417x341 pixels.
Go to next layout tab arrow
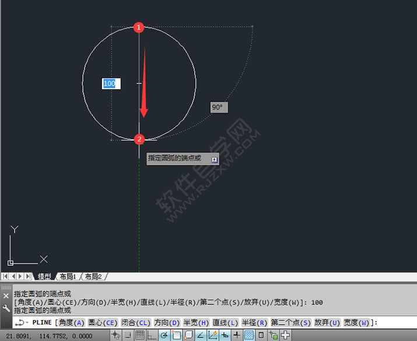tap(20, 276)
